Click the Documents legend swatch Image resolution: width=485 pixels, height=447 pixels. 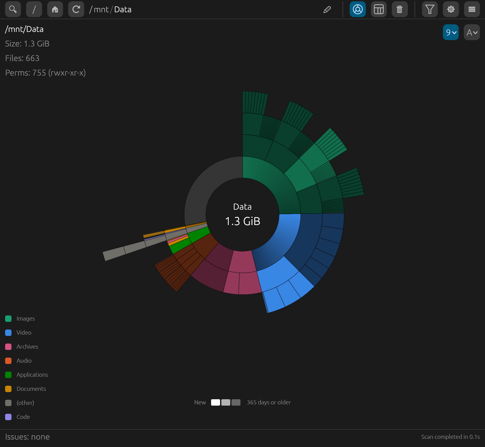[8, 389]
